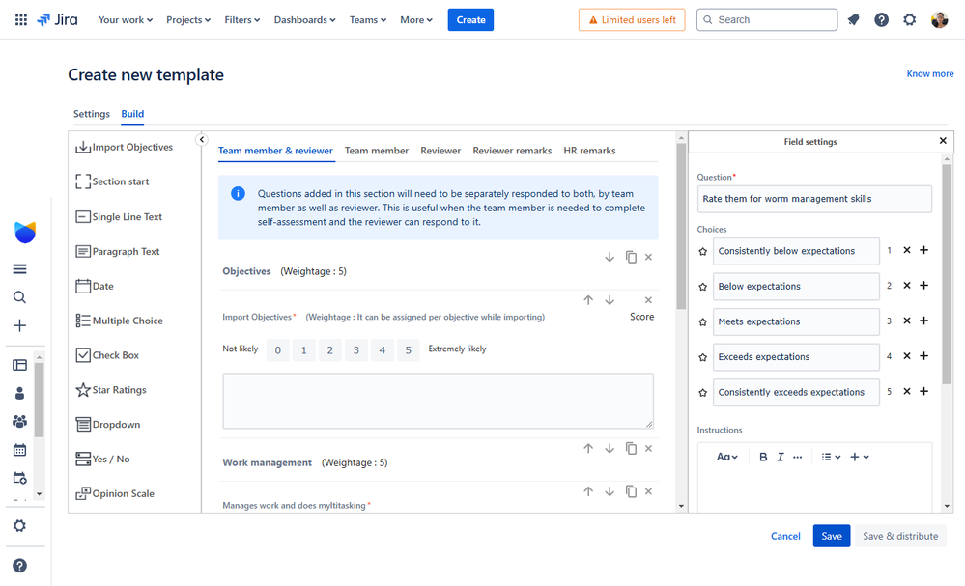Open the sidebar help icon at bottom

(19, 565)
